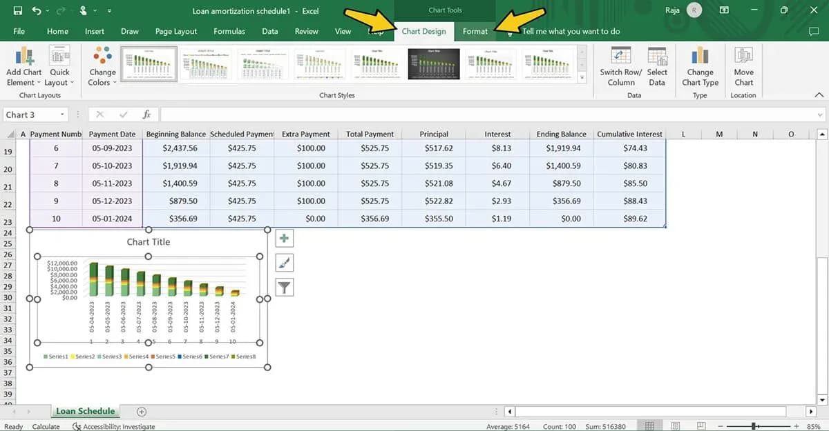Collapse the ribbon with the chevron

point(819,95)
